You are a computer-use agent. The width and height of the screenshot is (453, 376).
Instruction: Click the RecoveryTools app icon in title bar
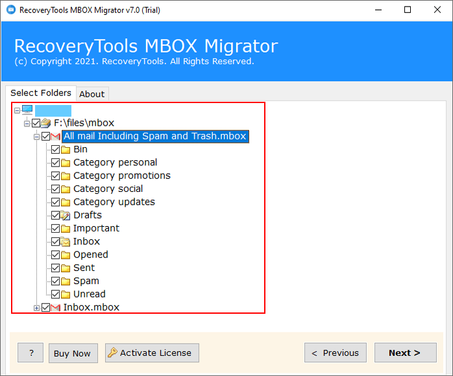click(11, 10)
